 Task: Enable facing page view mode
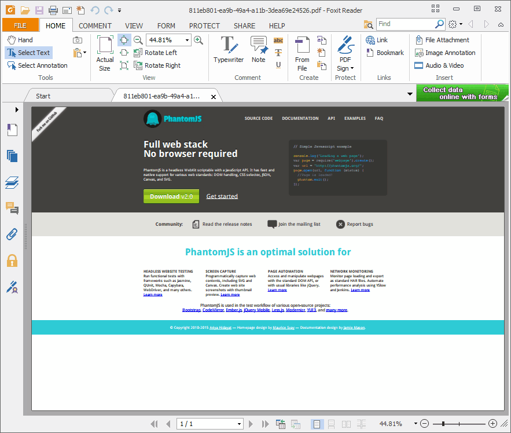pos(346,423)
